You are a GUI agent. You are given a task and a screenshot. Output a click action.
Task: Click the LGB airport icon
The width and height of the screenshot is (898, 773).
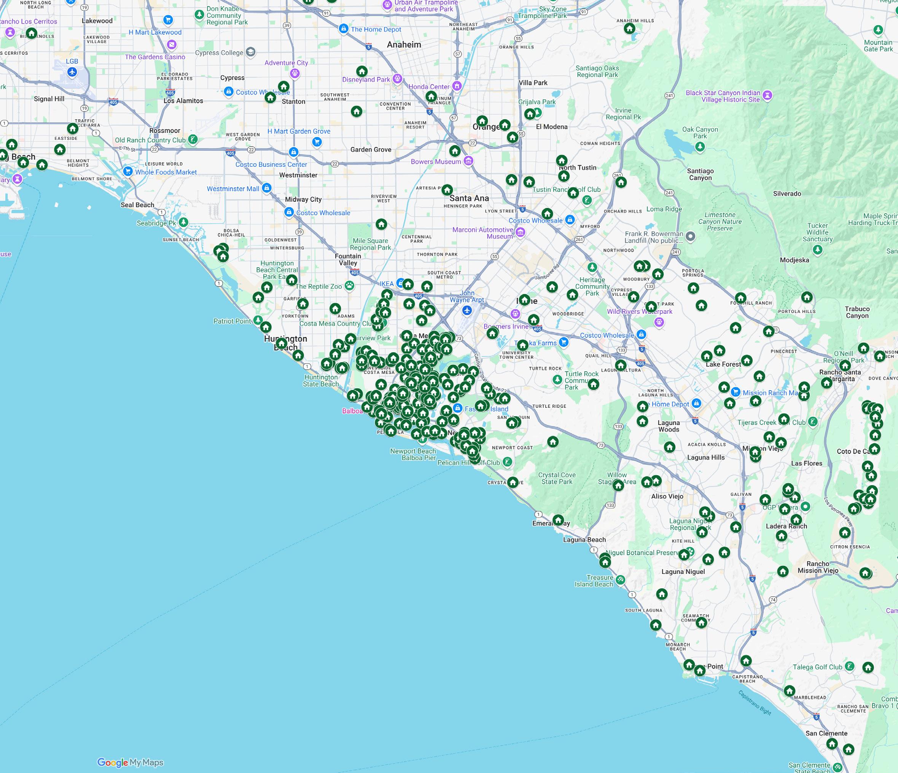pos(72,72)
